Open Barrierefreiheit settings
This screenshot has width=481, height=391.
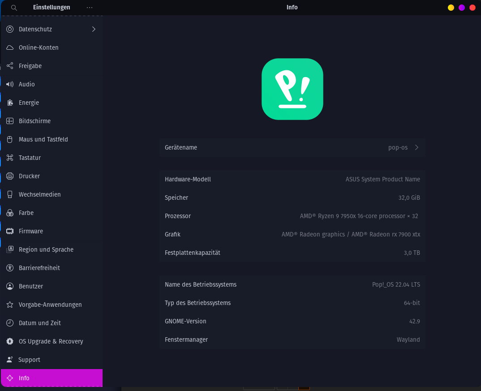tap(52, 268)
